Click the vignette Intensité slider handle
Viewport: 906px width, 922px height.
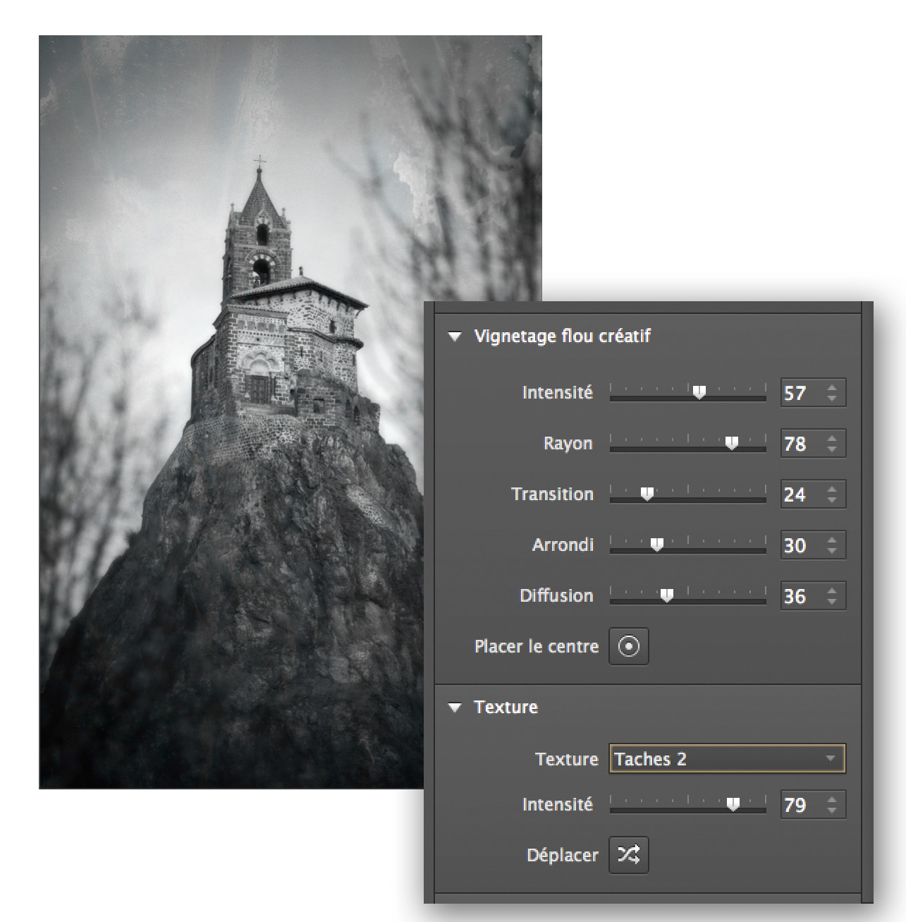tap(699, 392)
